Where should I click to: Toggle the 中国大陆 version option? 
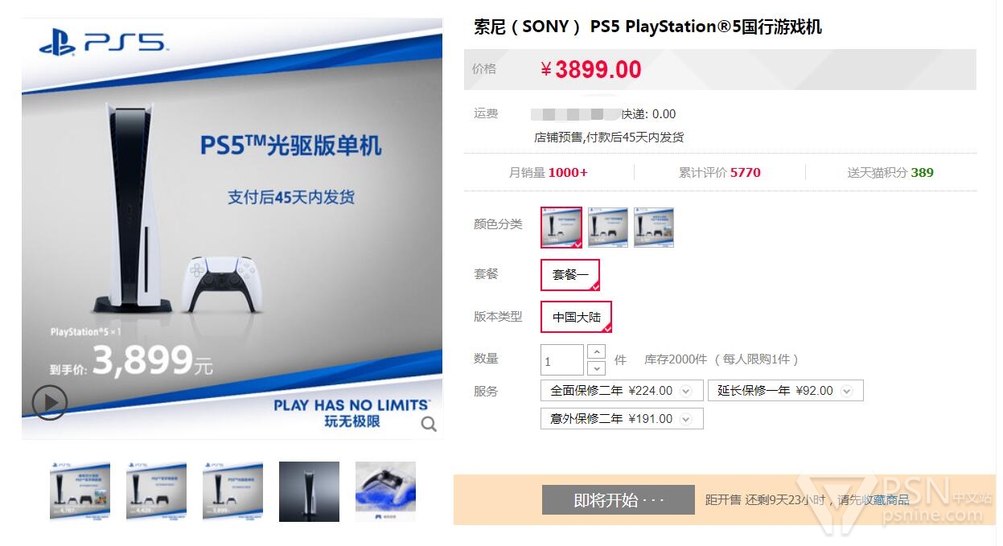tap(577, 317)
